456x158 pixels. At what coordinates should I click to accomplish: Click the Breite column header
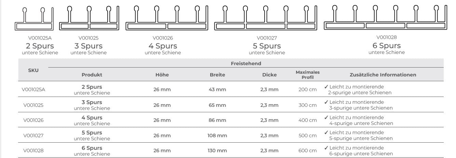click(x=217, y=75)
